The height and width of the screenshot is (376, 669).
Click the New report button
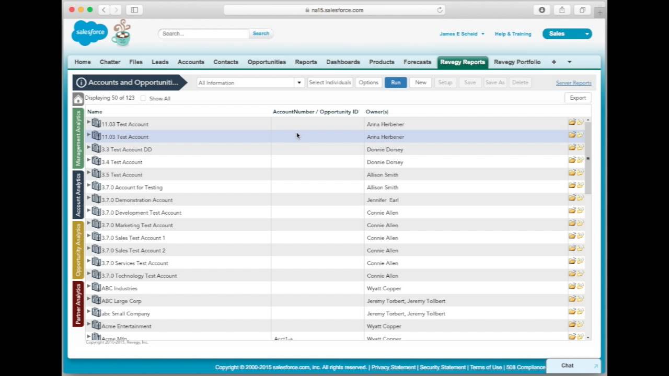(x=421, y=83)
